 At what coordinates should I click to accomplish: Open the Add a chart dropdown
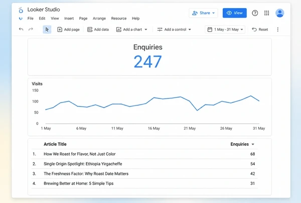pos(131,30)
